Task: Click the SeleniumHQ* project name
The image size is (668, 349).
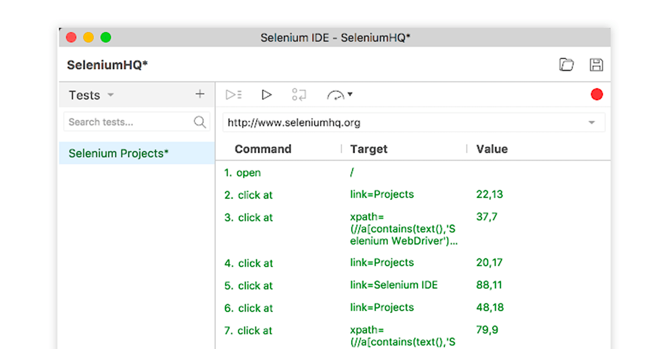Action: pyautogui.click(x=107, y=65)
